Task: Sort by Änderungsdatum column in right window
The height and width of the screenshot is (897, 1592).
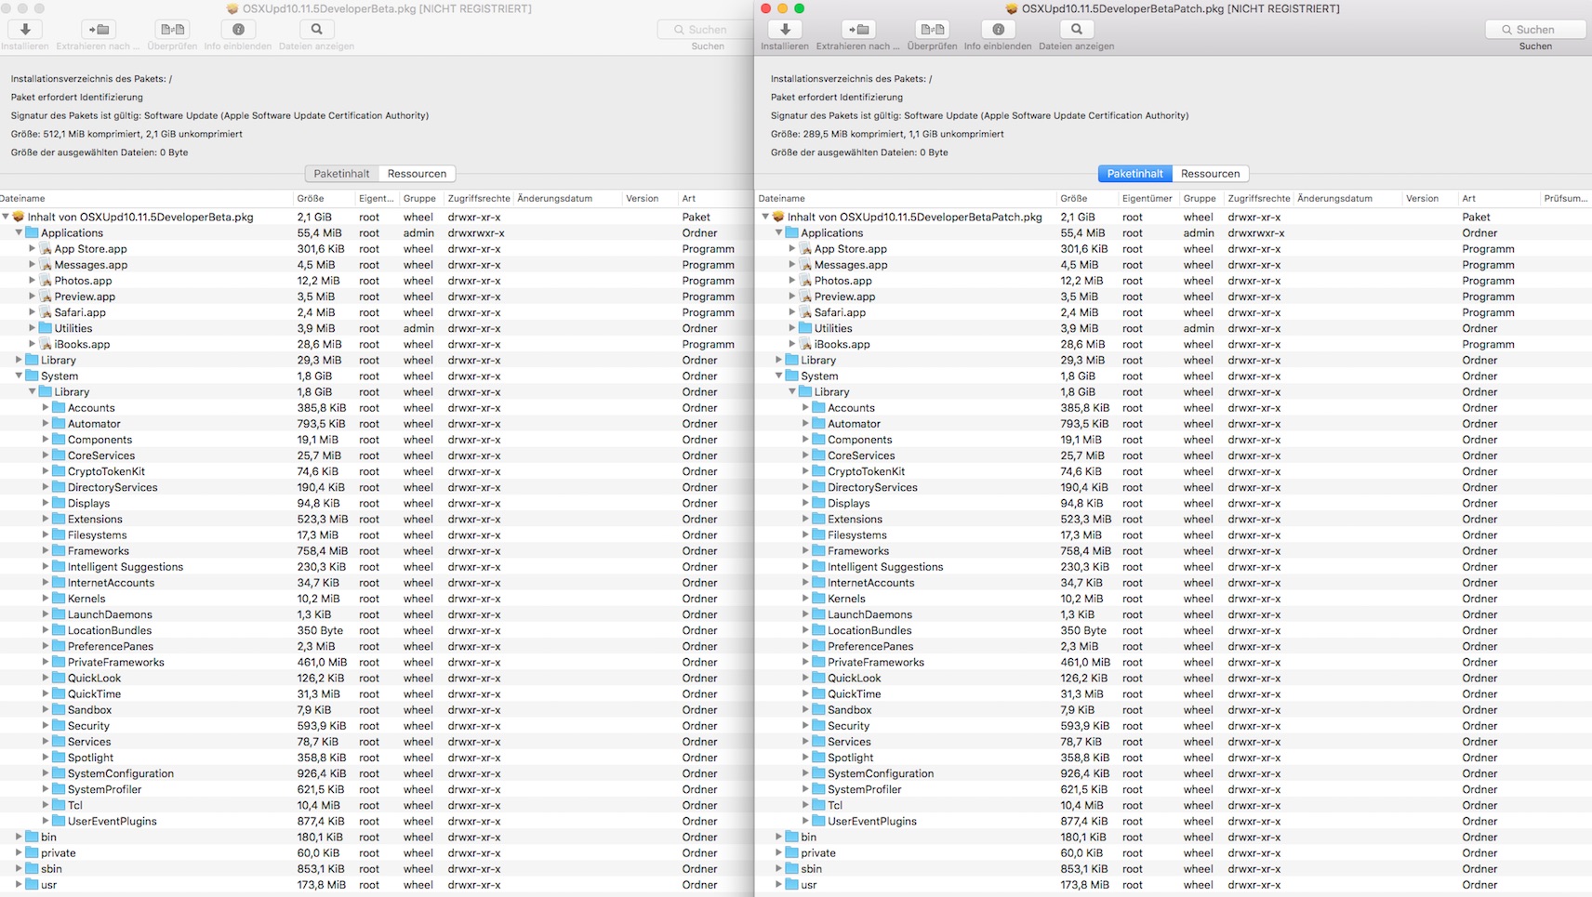Action: click(x=1346, y=198)
